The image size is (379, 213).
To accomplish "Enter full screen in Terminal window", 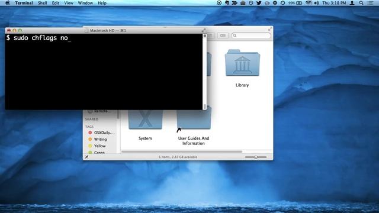I will (x=204, y=30).
